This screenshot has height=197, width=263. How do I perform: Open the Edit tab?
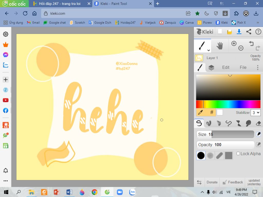point(226,67)
